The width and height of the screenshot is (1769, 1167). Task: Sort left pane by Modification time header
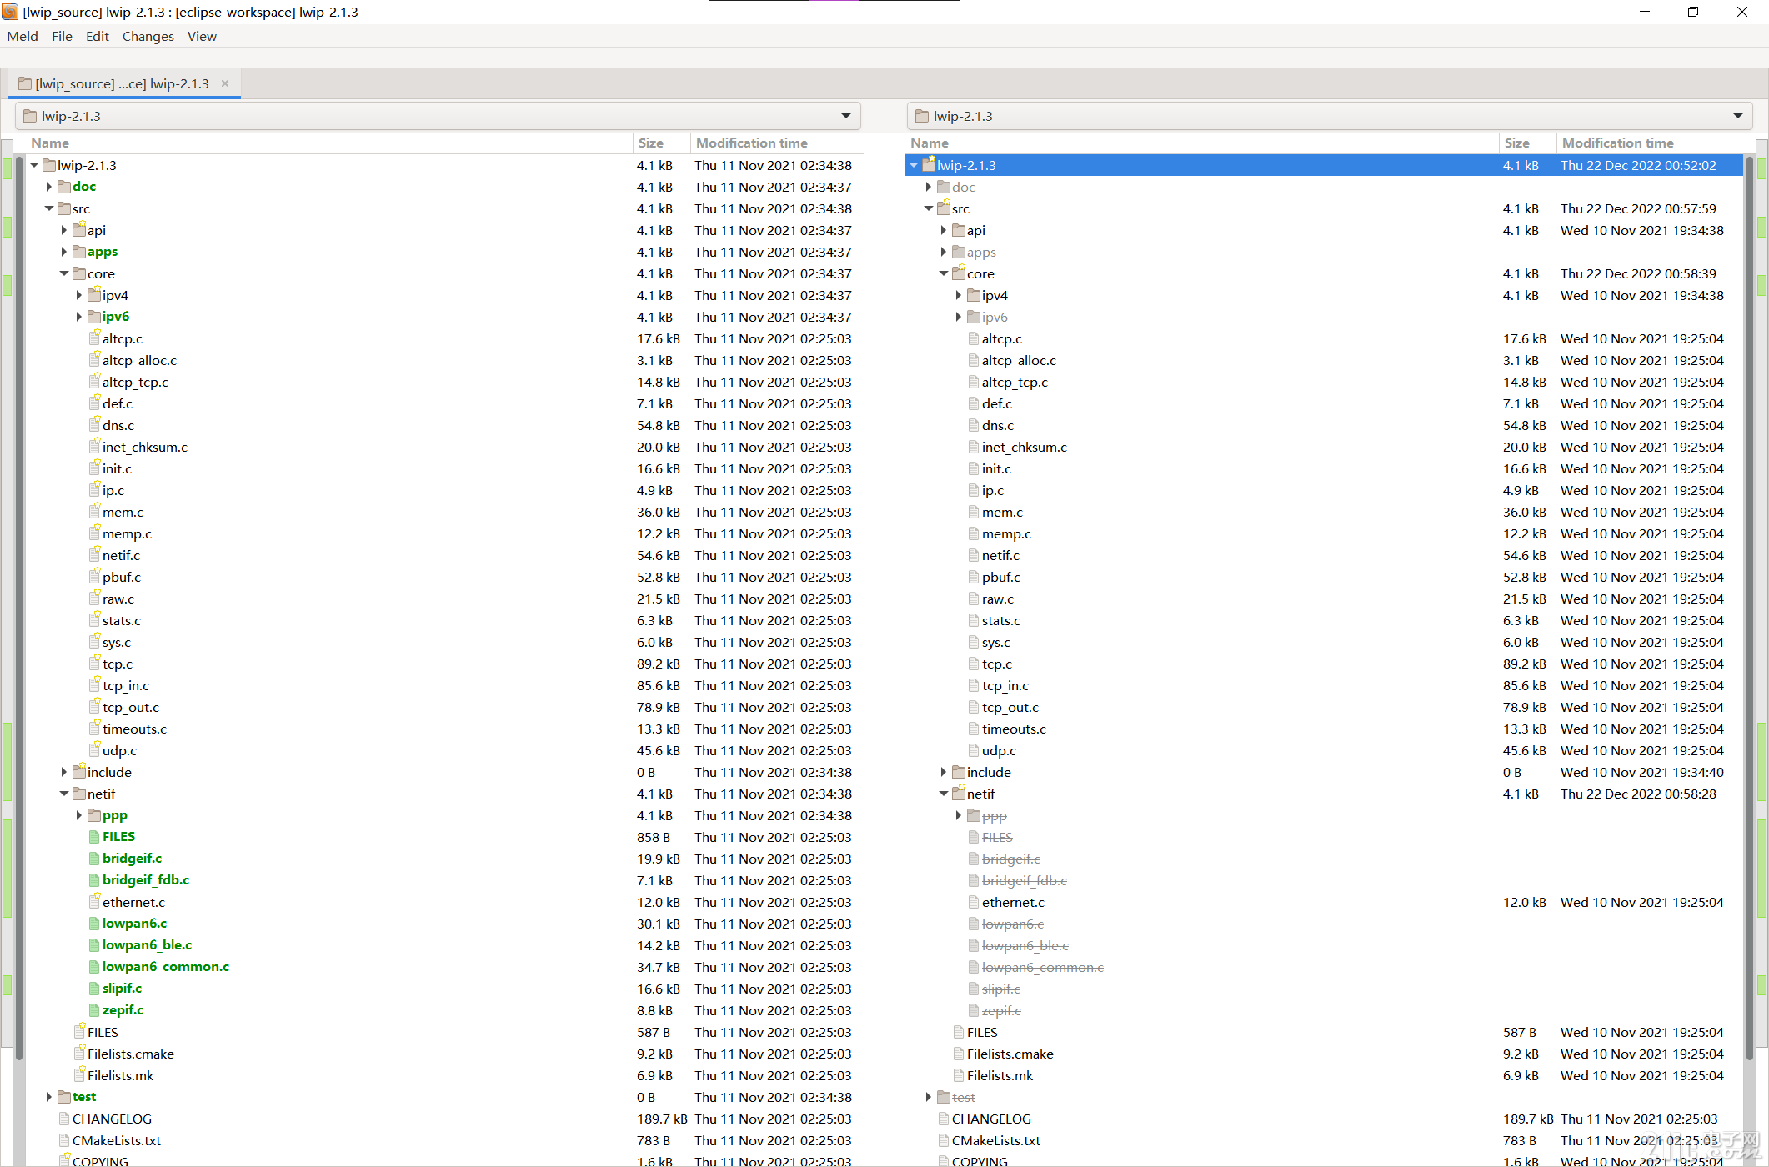(775, 143)
